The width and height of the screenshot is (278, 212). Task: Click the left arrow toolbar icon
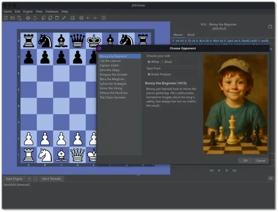pyautogui.click(x=88, y=18)
